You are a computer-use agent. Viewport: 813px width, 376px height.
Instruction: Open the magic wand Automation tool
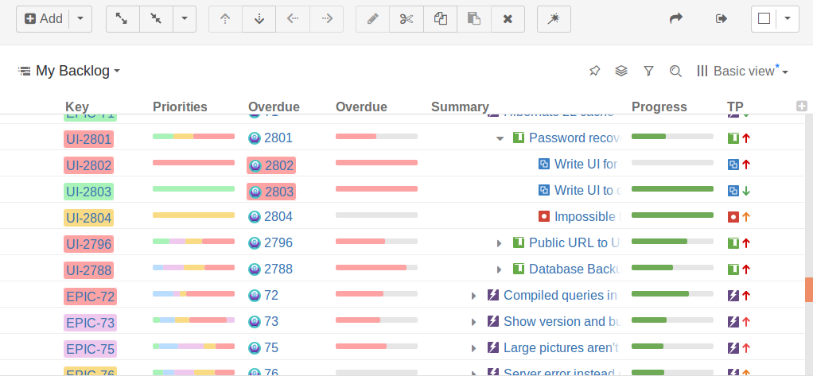[554, 19]
